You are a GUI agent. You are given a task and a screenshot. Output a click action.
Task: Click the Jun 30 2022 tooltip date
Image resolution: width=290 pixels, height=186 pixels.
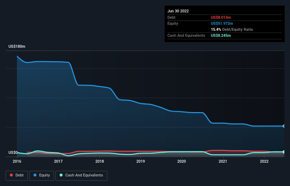click(x=178, y=11)
